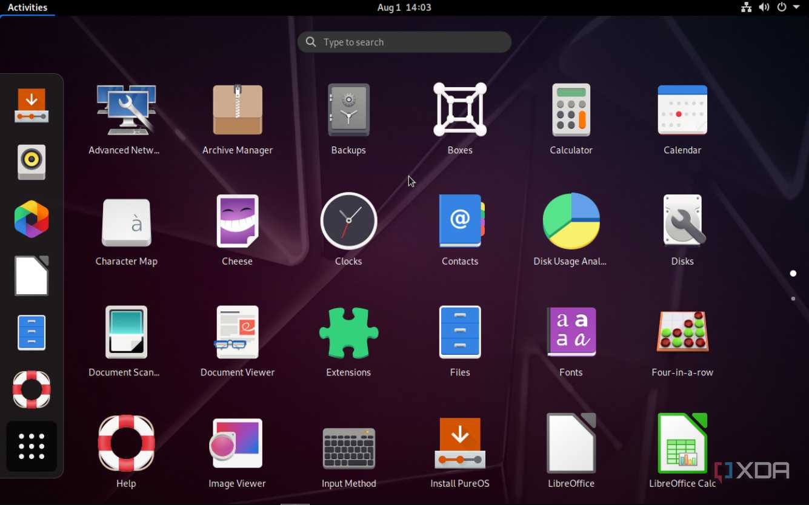809x505 pixels.
Task: Click the Activities button in the top bar
Action: click(27, 7)
